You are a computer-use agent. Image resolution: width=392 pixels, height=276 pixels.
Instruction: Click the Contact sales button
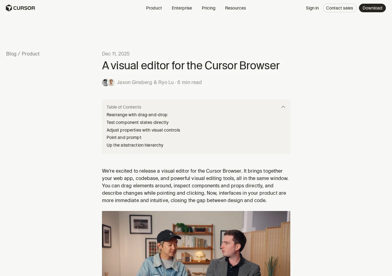click(340, 8)
